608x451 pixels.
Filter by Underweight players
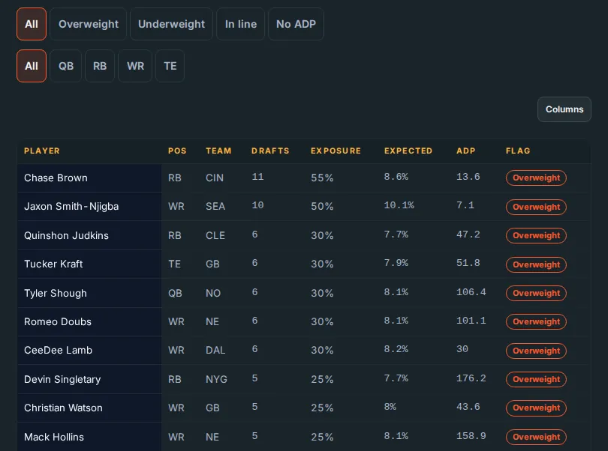click(171, 24)
